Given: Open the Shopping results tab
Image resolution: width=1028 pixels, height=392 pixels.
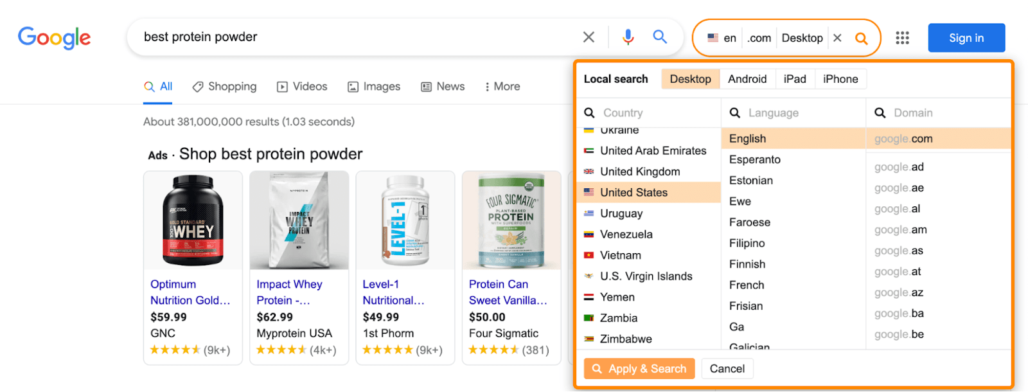Looking at the screenshot, I should pos(224,87).
